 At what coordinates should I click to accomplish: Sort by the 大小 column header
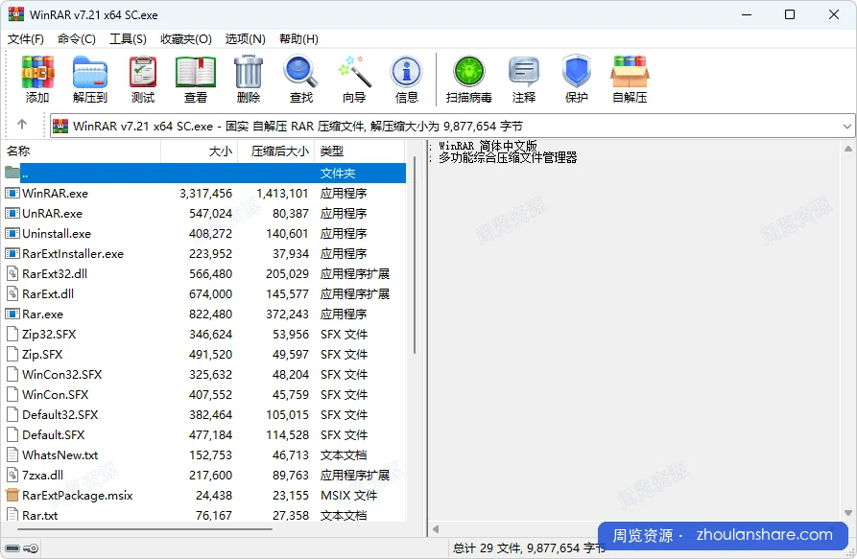pyautogui.click(x=199, y=151)
